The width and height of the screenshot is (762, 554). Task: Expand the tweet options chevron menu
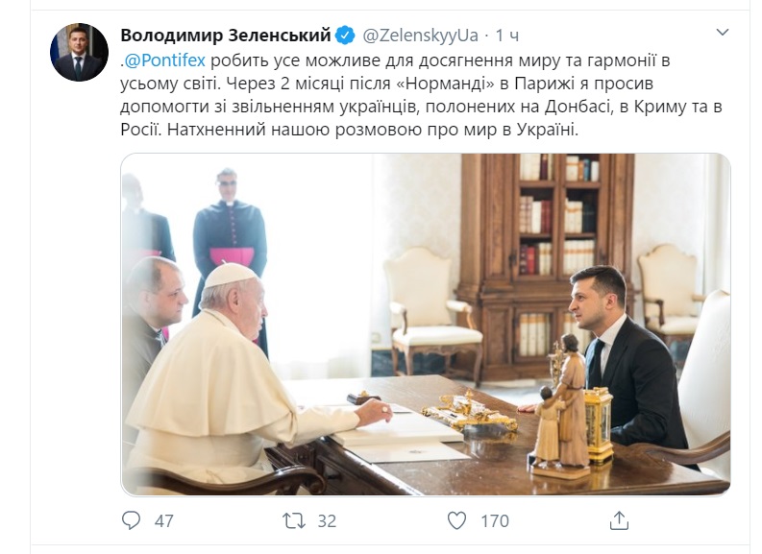pos(723,33)
